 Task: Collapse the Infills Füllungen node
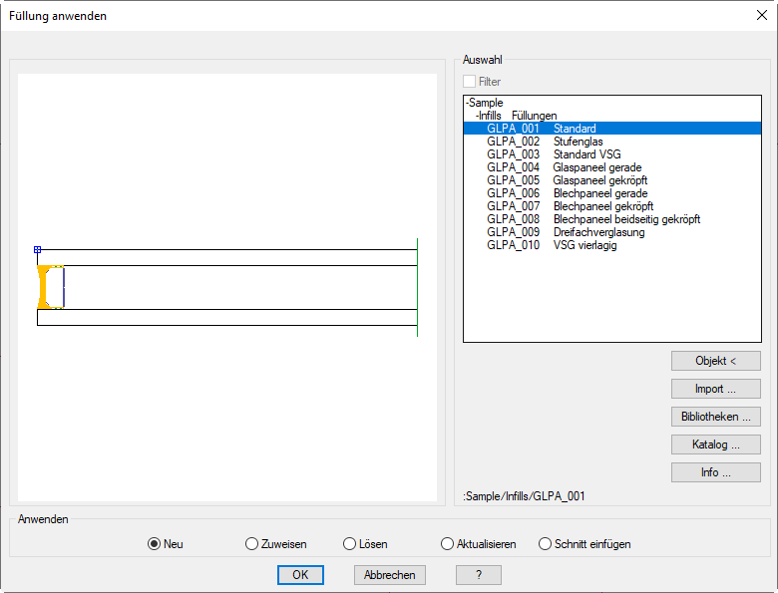[x=478, y=116]
